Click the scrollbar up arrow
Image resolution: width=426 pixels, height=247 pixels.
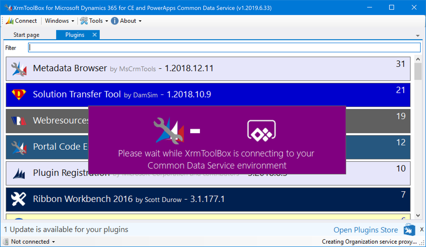coord(418,60)
